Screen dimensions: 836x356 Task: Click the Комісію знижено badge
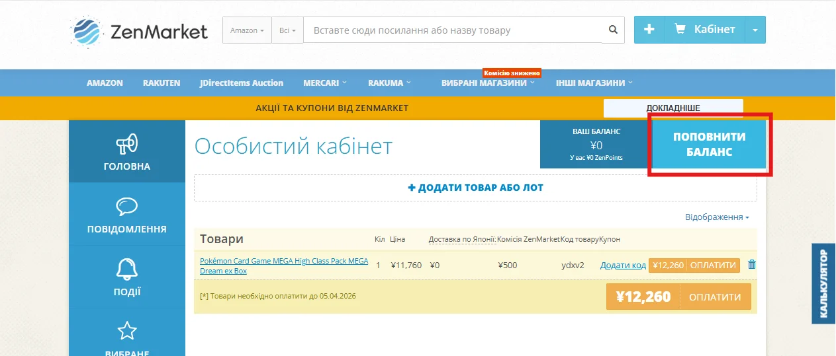click(512, 73)
